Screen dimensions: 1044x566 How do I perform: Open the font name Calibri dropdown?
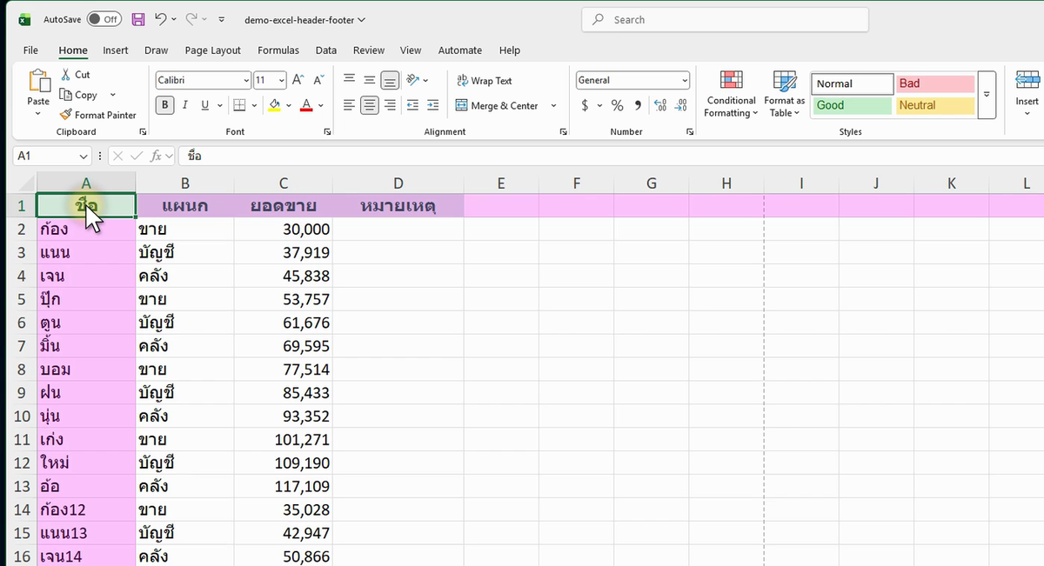(246, 81)
